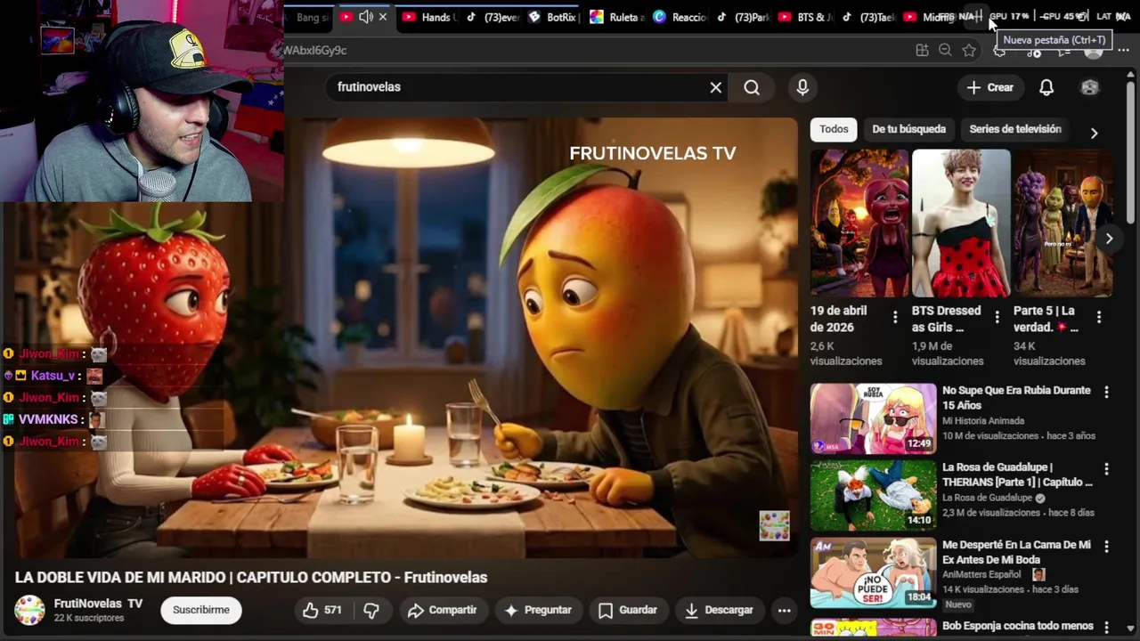Open options for No Supe Que Era Rubia
This screenshot has width=1140, height=641.
pos(1106,392)
